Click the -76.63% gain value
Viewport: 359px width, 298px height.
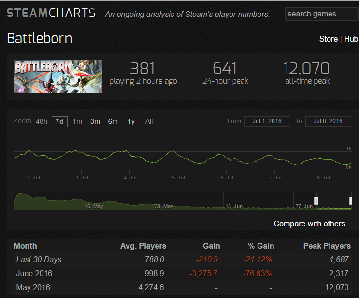pos(258,273)
